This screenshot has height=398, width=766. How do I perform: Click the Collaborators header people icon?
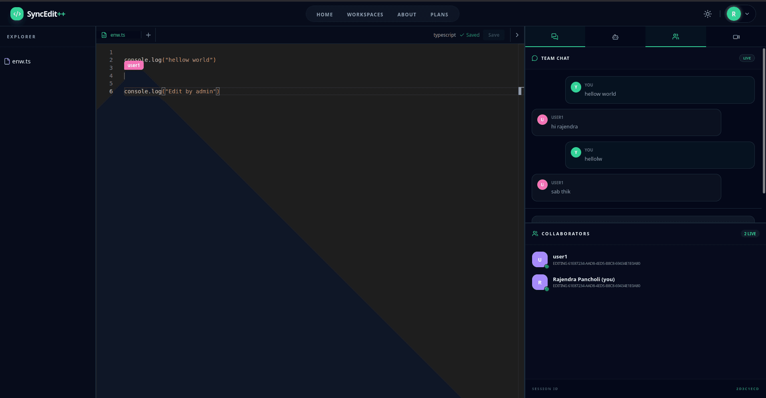535,234
